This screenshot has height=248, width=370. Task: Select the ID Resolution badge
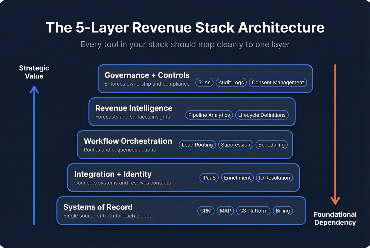pyautogui.click(x=274, y=178)
